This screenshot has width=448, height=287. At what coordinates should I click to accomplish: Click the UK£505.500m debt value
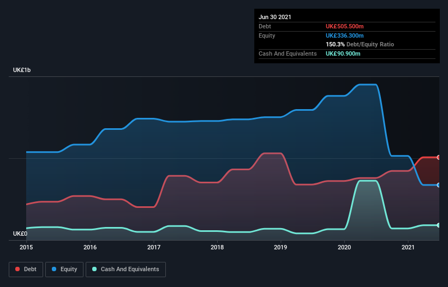pos(344,26)
